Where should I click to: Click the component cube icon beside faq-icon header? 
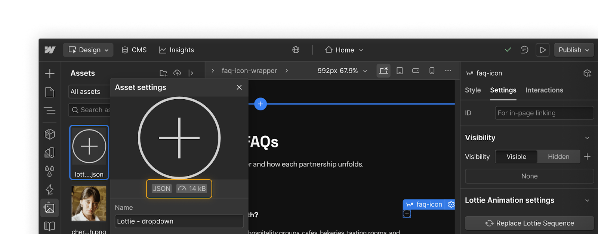(587, 73)
